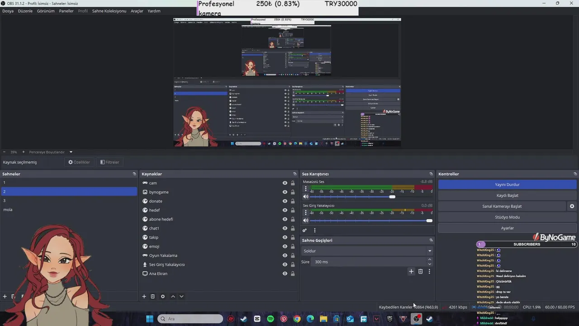
Task: Toggle visibility of bynogame source
Action: click(285, 192)
